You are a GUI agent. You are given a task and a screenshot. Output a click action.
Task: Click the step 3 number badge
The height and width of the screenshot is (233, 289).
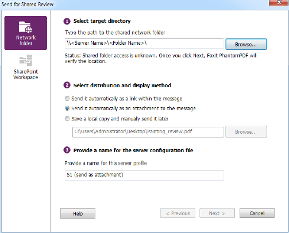point(67,150)
